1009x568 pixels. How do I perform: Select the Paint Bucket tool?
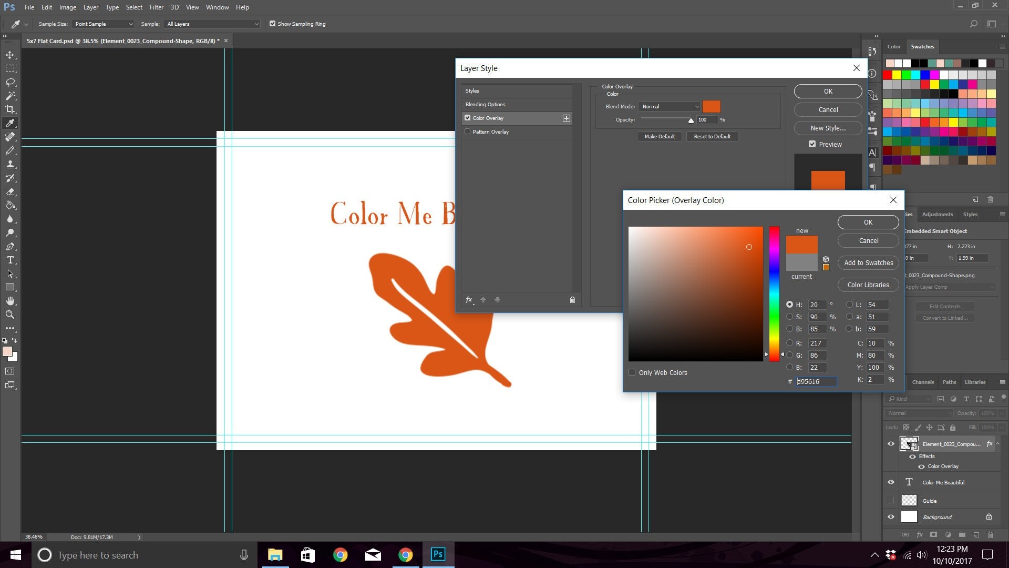pos(10,205)
